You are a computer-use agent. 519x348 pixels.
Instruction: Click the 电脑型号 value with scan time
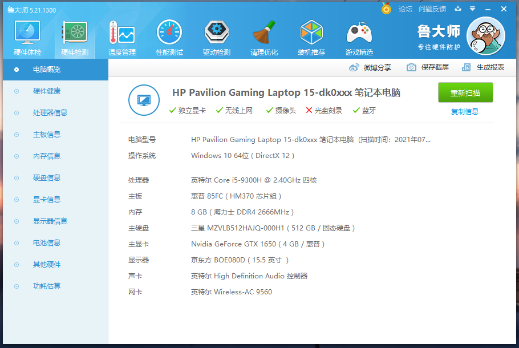coord(311,140)
